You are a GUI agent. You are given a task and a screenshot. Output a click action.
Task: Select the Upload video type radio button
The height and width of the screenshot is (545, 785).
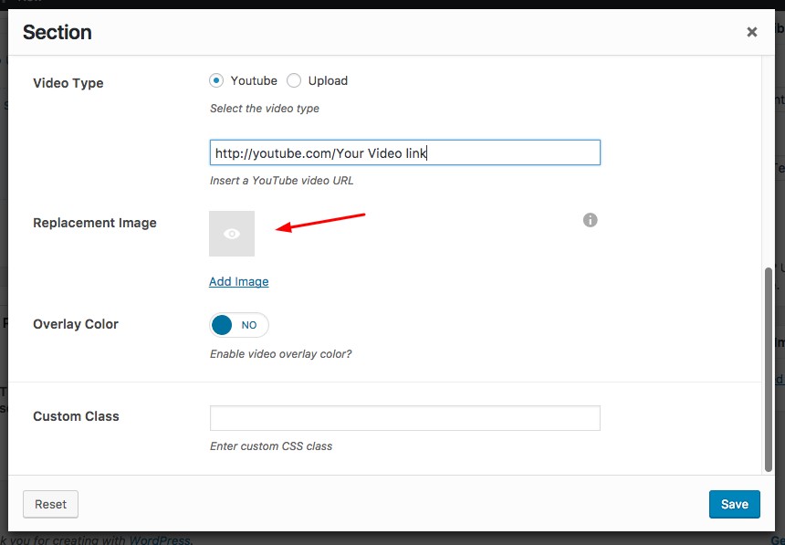point(294,80)
